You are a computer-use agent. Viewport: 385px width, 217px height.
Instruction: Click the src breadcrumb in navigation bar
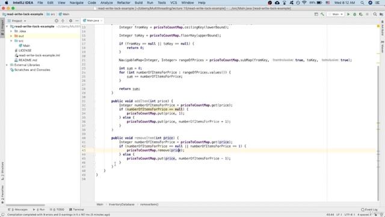(x=51, y=14)
